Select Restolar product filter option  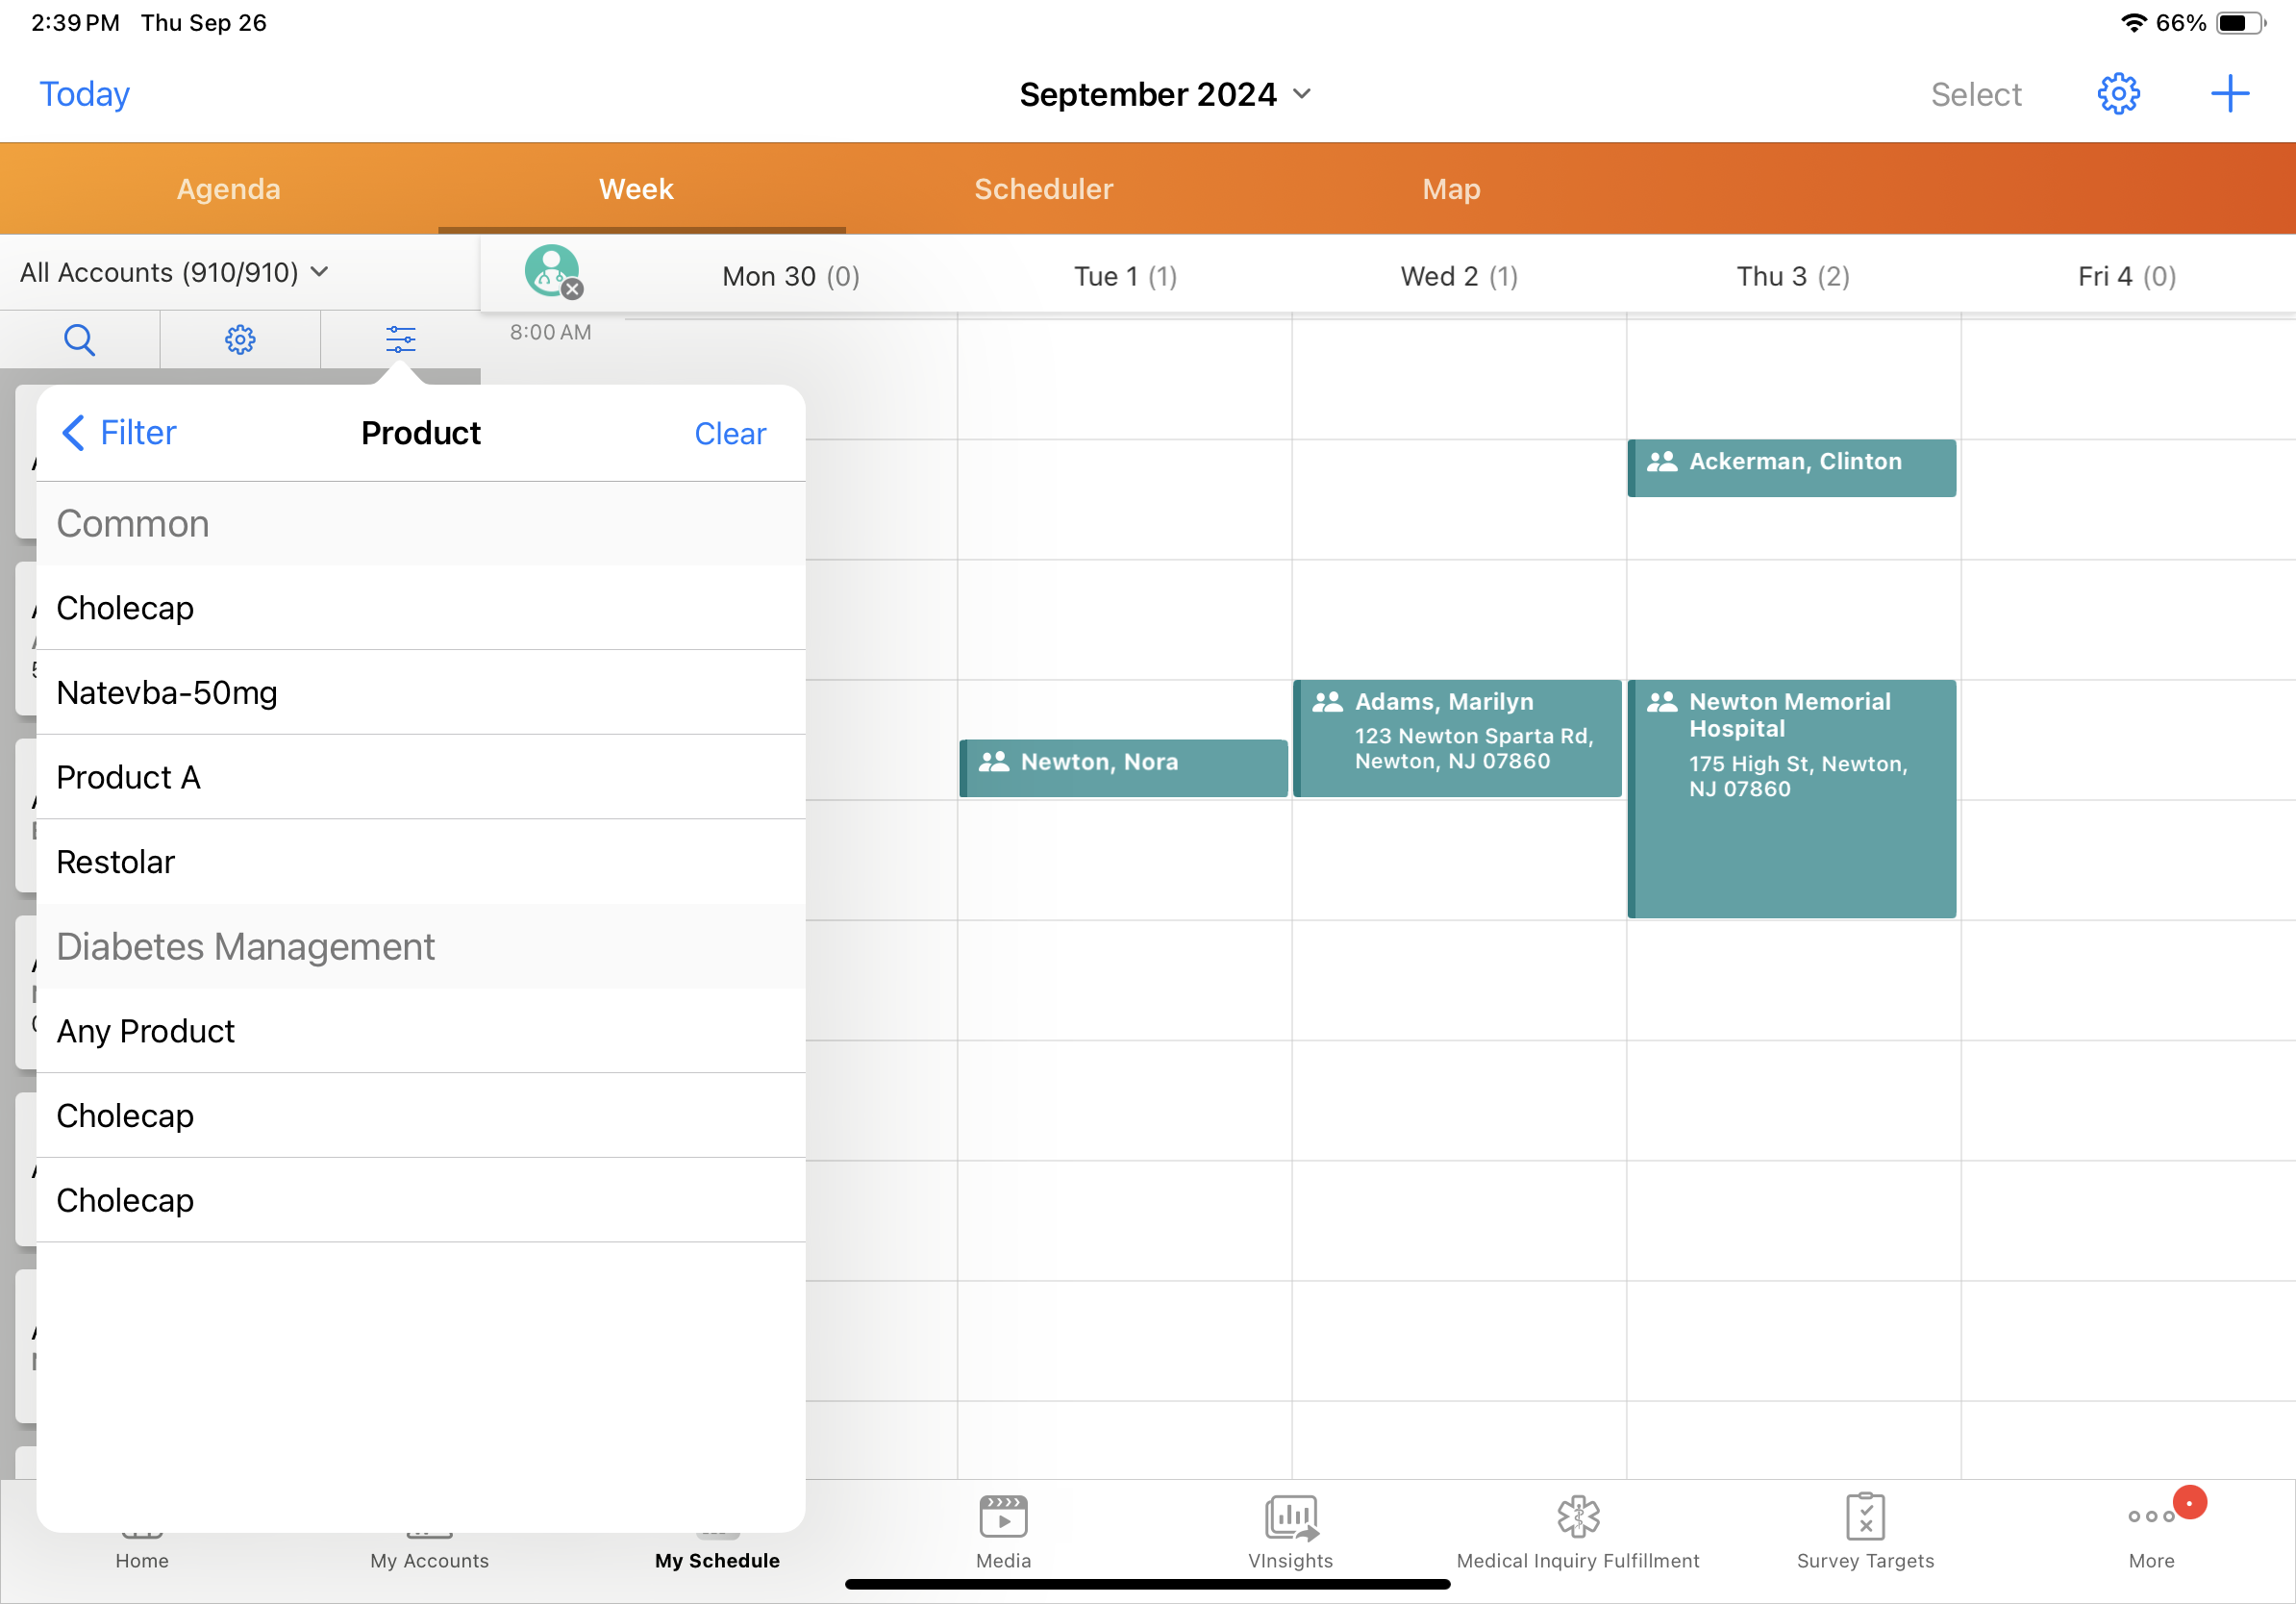116,862
